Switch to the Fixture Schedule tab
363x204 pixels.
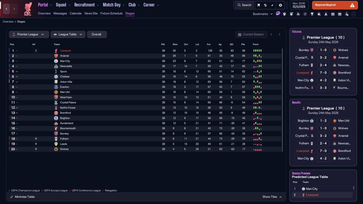pos(111,13)
